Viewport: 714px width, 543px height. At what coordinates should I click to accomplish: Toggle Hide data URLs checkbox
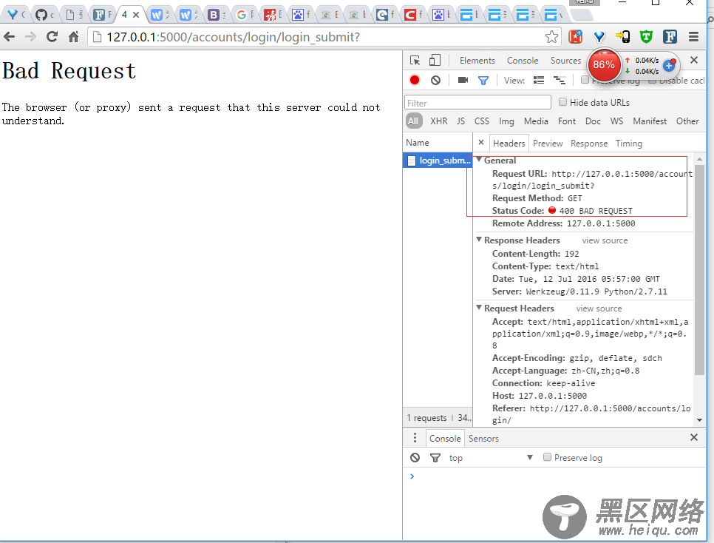click(562, 102)
